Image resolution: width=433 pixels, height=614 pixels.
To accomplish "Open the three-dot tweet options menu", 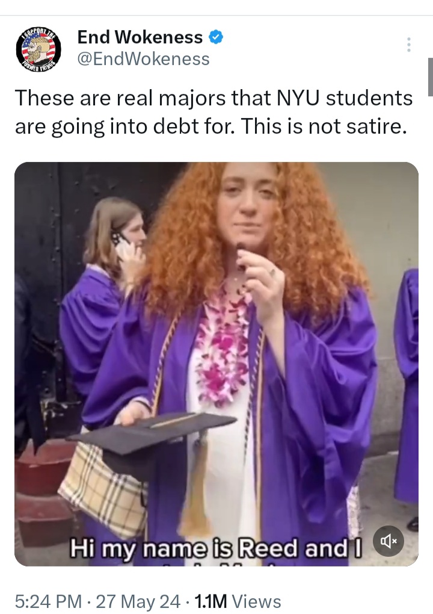I will 409,45.
